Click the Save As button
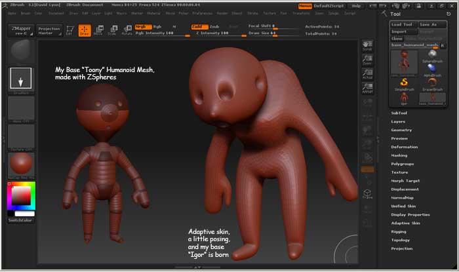 pyautogui.click(x=432, y=24)
